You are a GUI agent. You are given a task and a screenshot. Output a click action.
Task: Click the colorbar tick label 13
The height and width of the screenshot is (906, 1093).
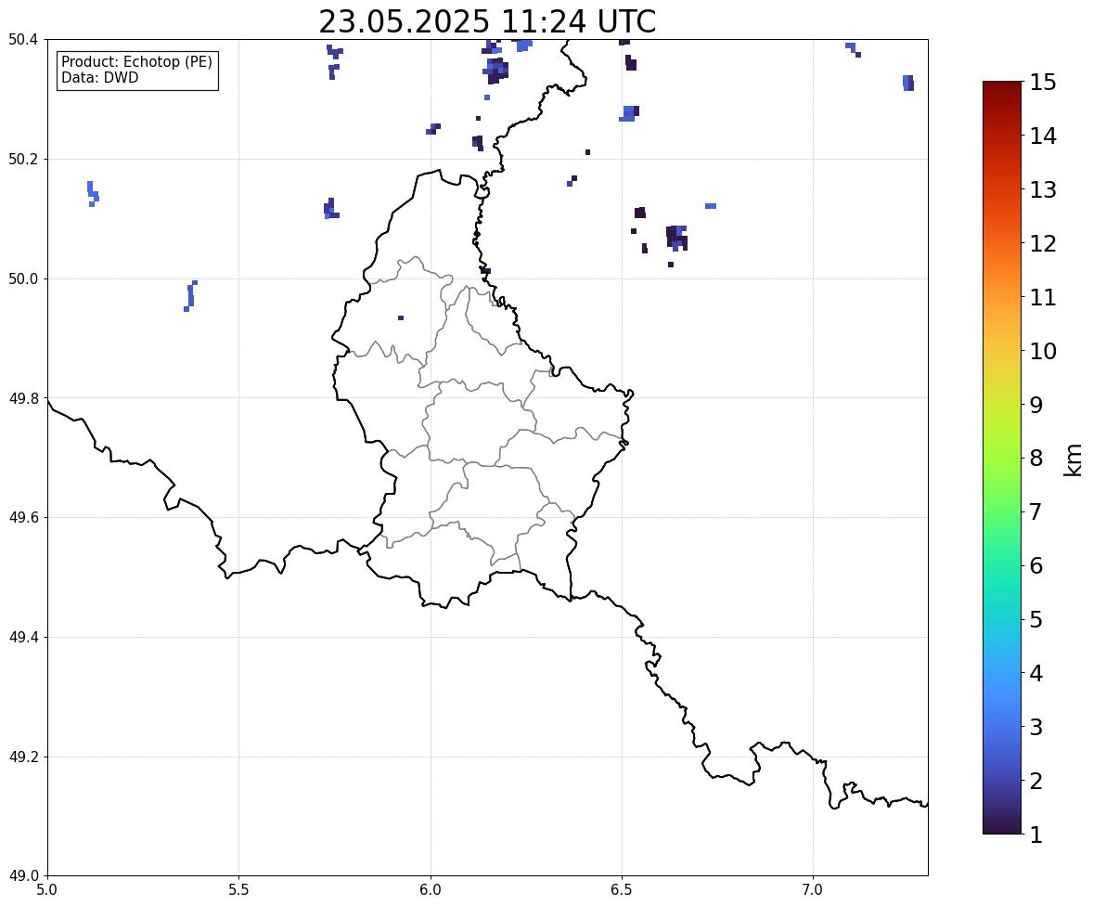[1043, 189]
